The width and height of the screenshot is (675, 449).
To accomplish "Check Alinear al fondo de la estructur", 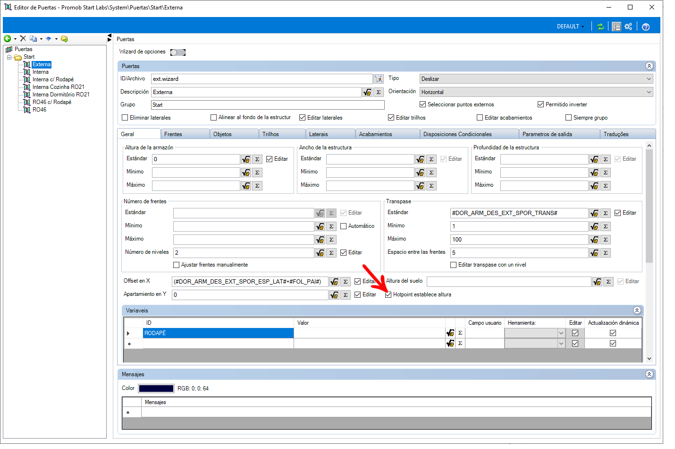I will [x=214, y=117].
